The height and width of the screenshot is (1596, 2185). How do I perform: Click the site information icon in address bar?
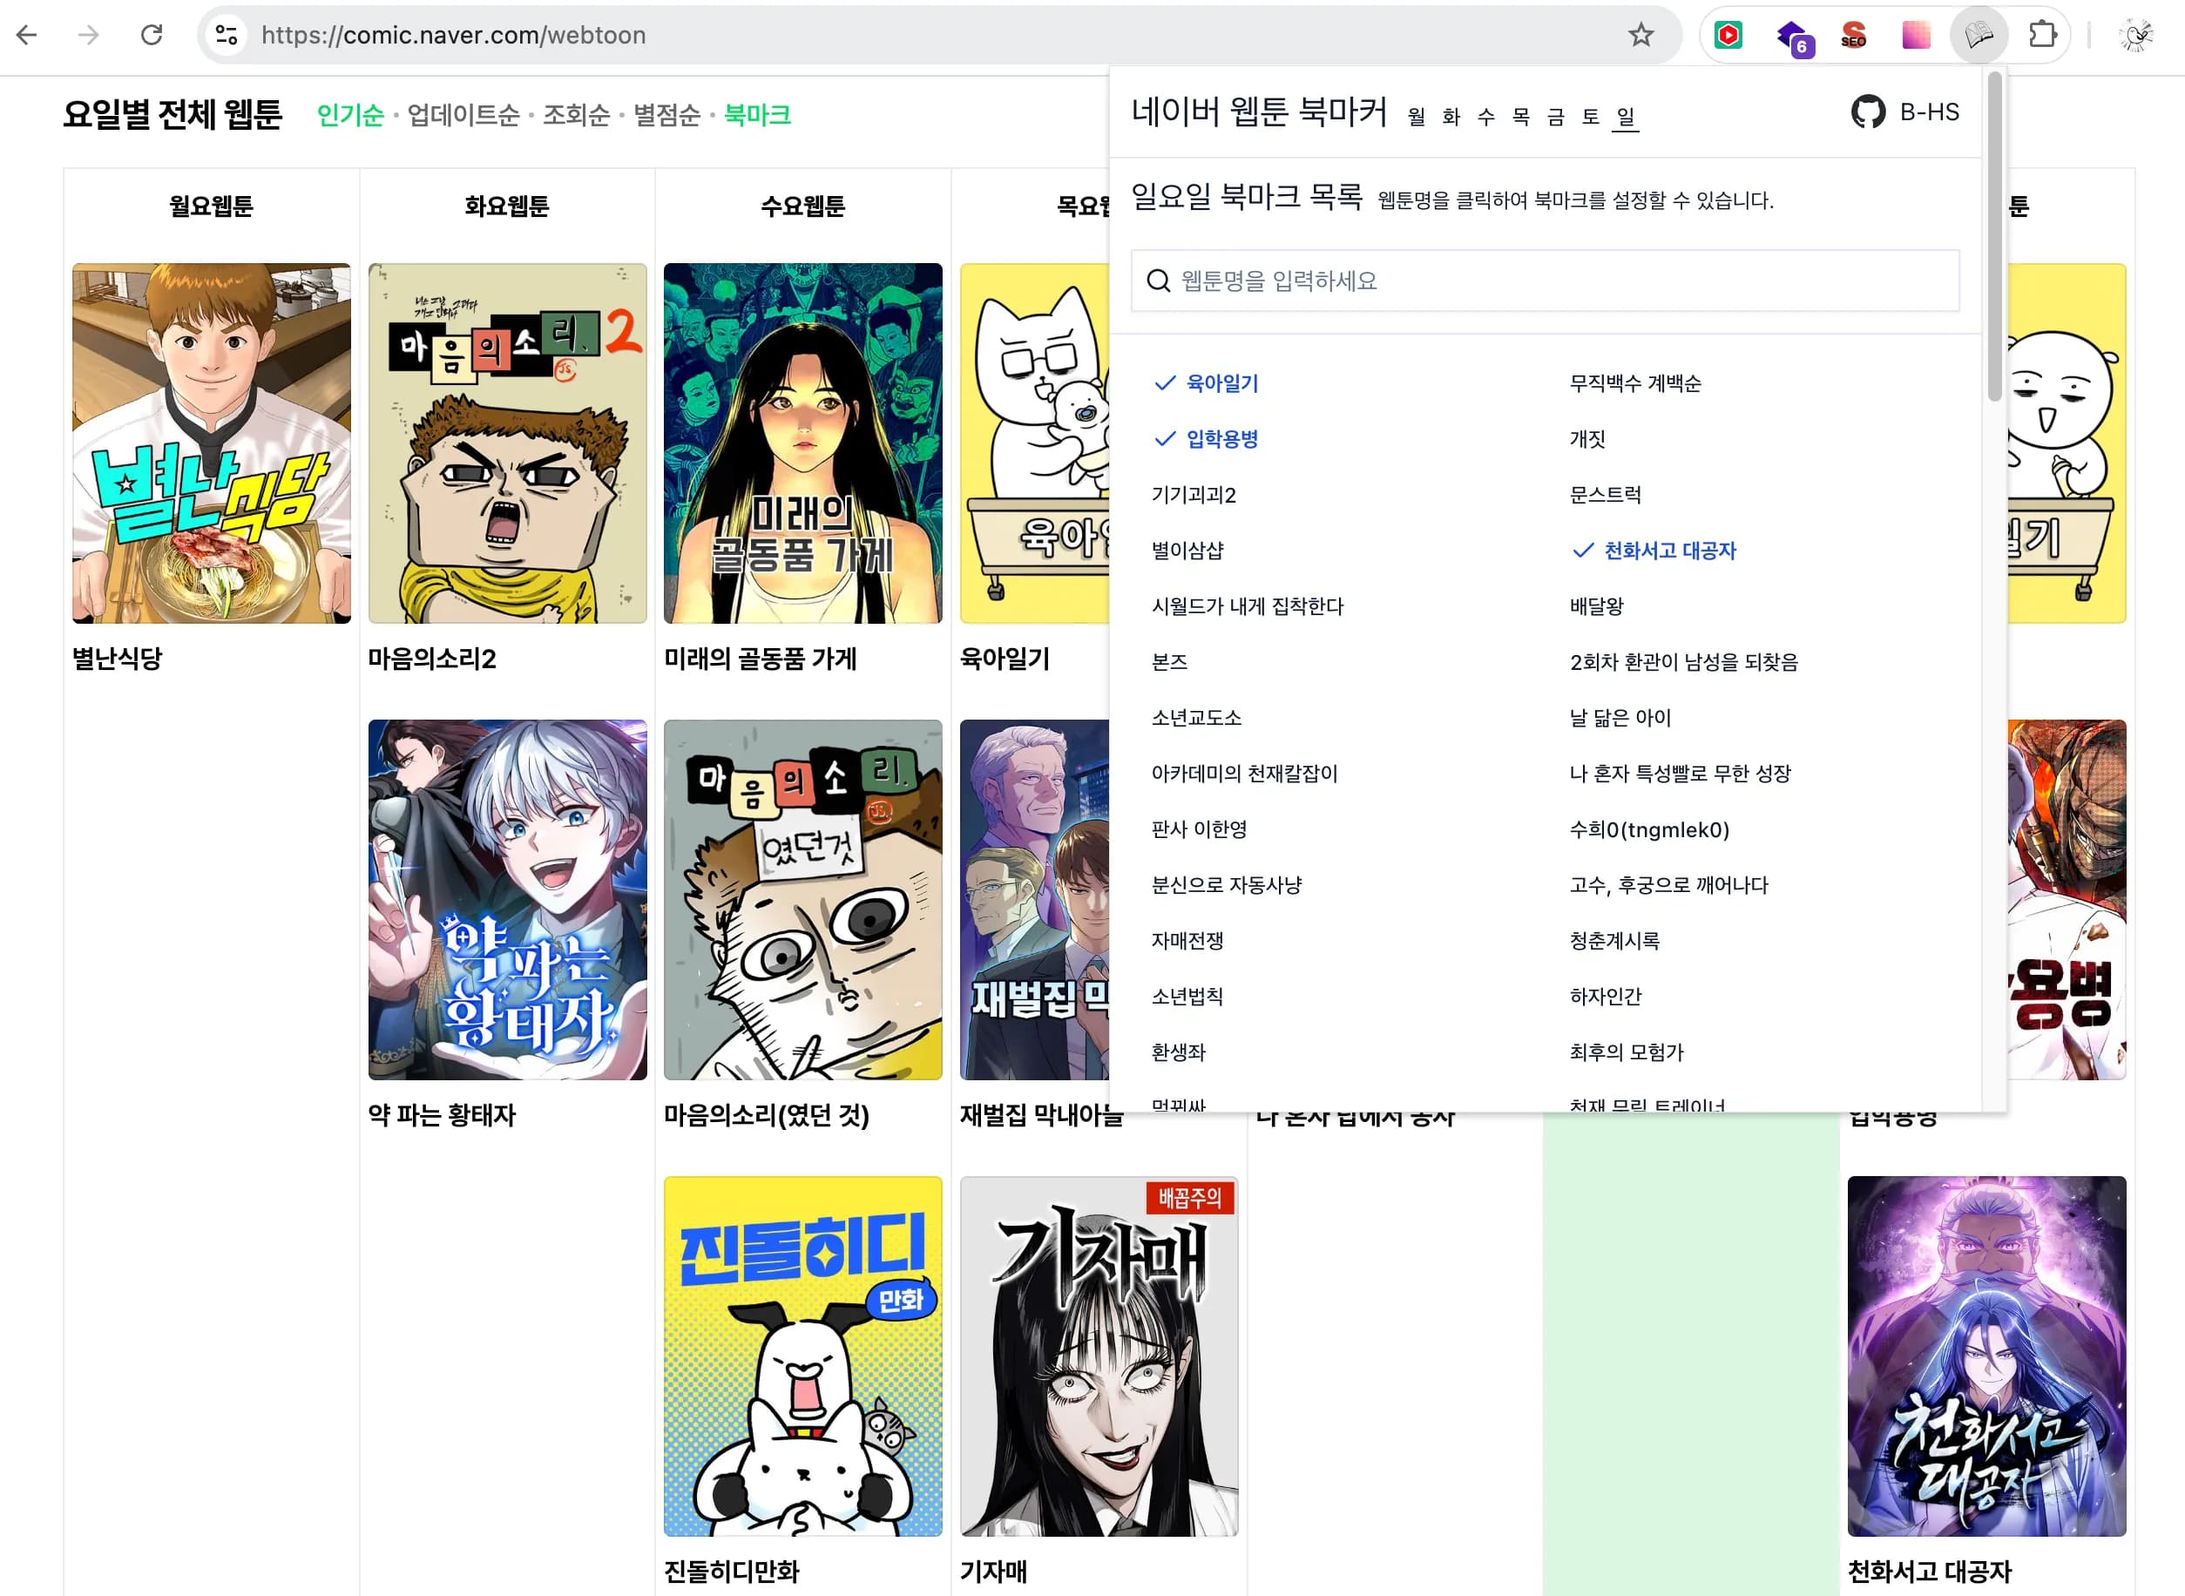coord(226,35)
